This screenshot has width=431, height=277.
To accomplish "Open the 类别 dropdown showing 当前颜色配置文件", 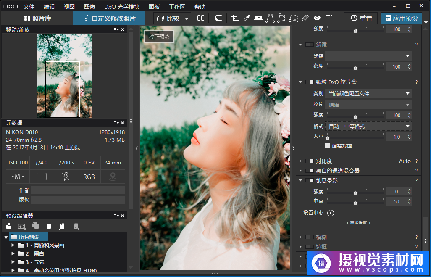I will coord(368,93).
